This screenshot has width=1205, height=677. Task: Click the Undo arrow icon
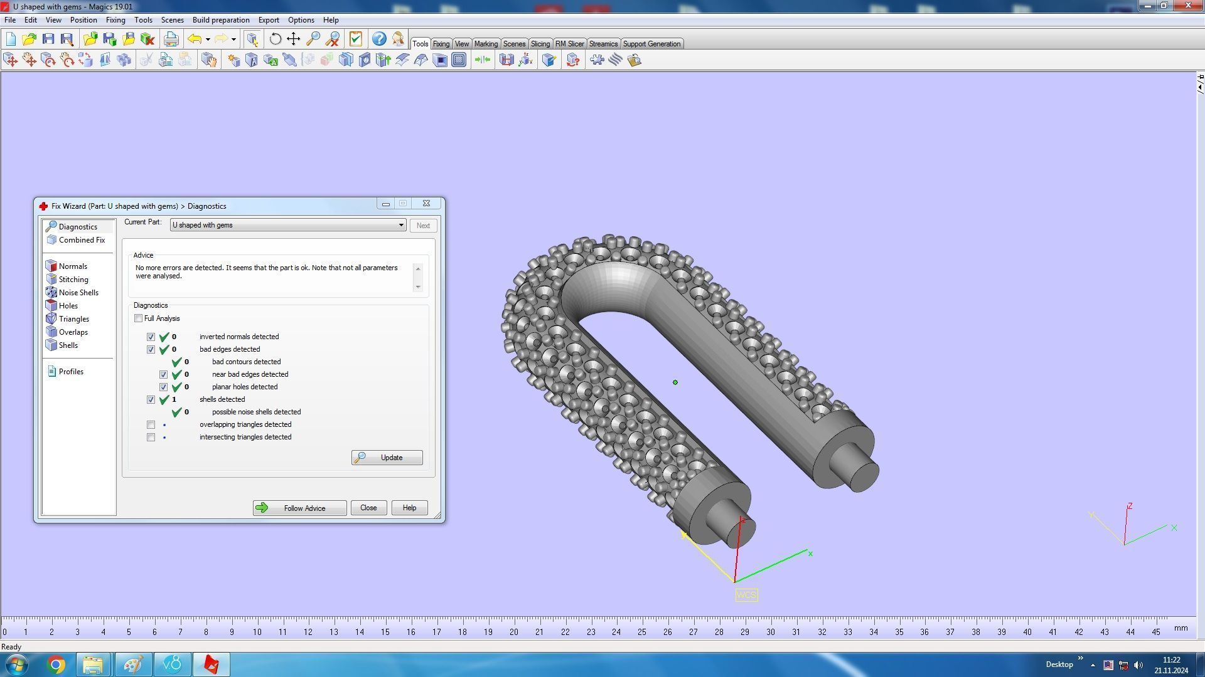click(194, 39)
